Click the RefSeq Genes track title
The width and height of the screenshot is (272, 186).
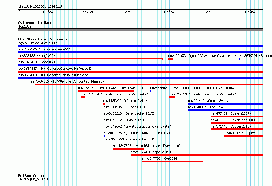(31, 176)
